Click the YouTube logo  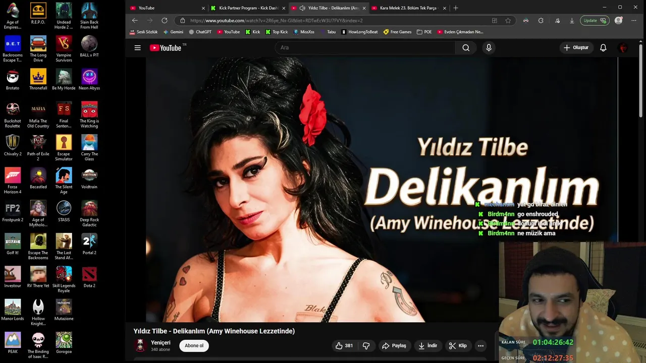(x=165, y=48)
